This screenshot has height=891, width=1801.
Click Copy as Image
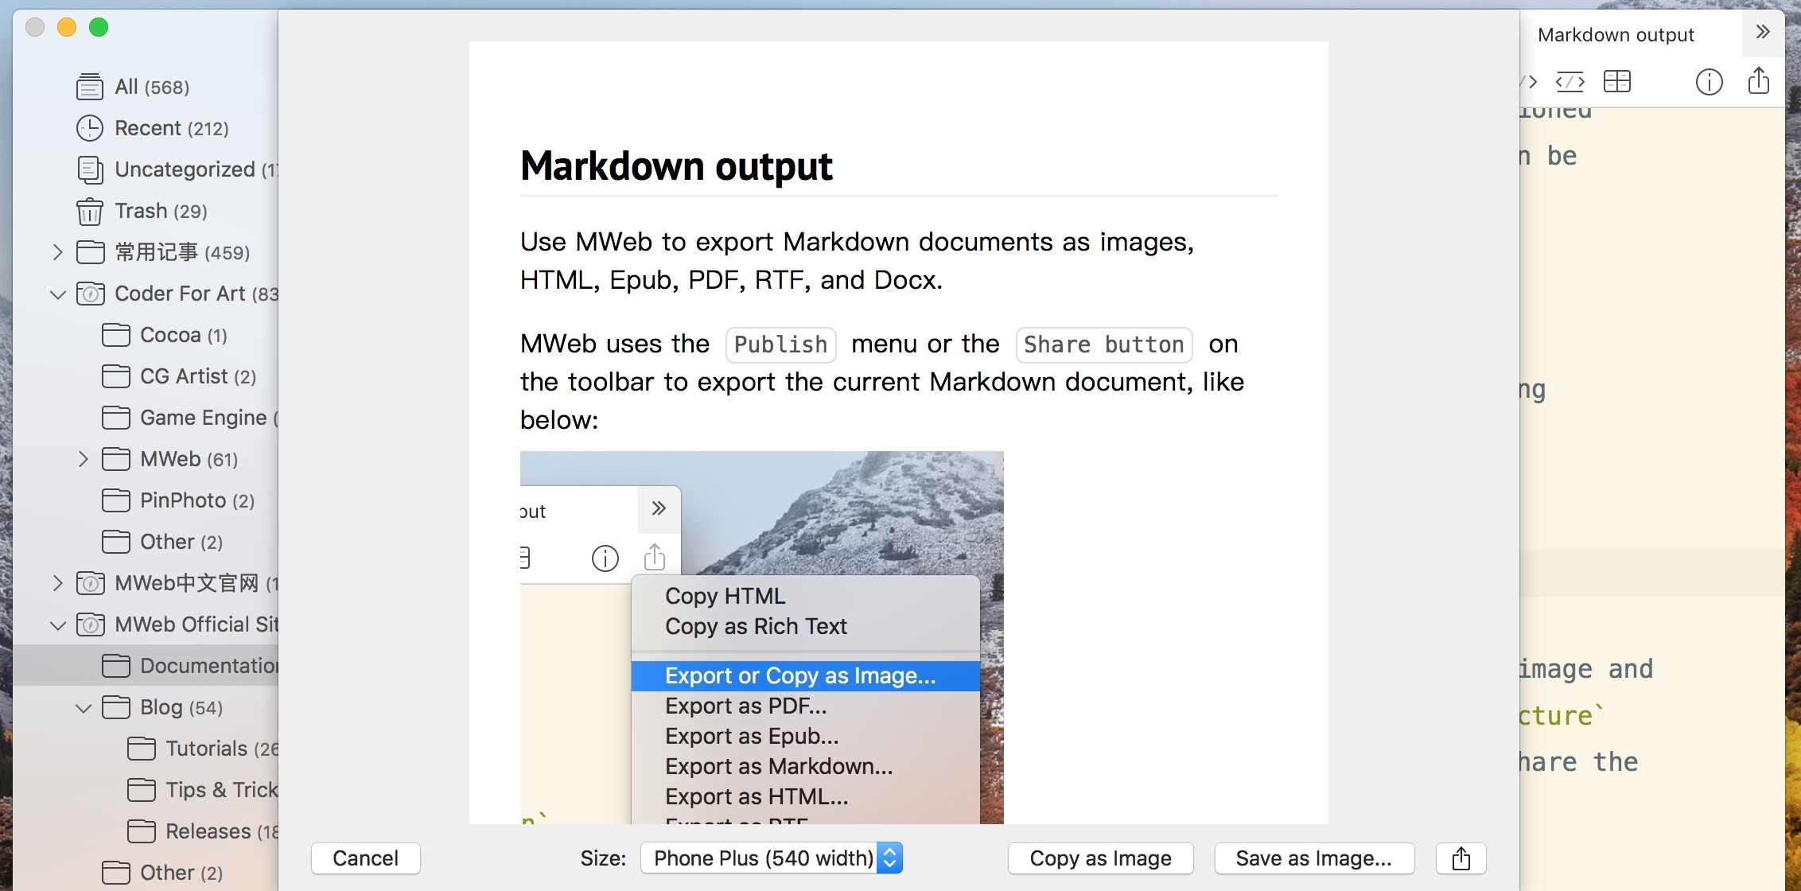[1100, 858]
